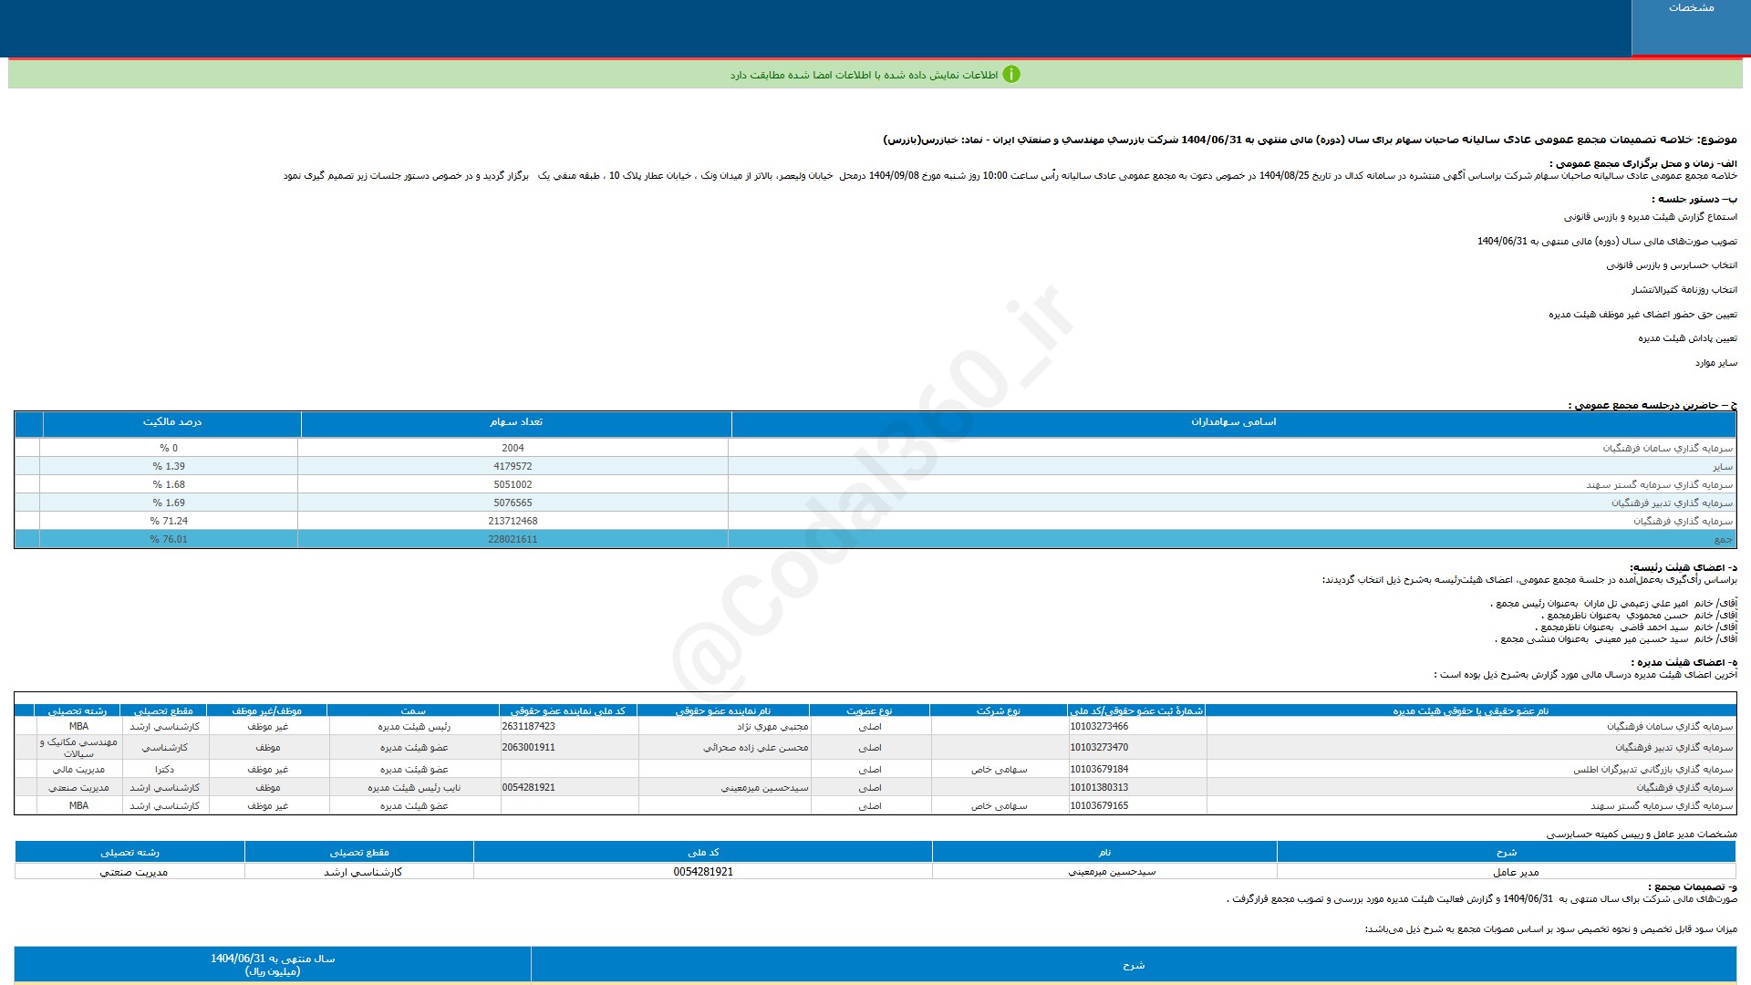
Task: Click the green info icon in notification bar
Action: (1010, 75)
